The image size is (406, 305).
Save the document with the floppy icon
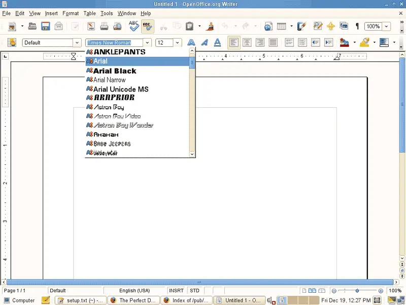click(45, 26)
